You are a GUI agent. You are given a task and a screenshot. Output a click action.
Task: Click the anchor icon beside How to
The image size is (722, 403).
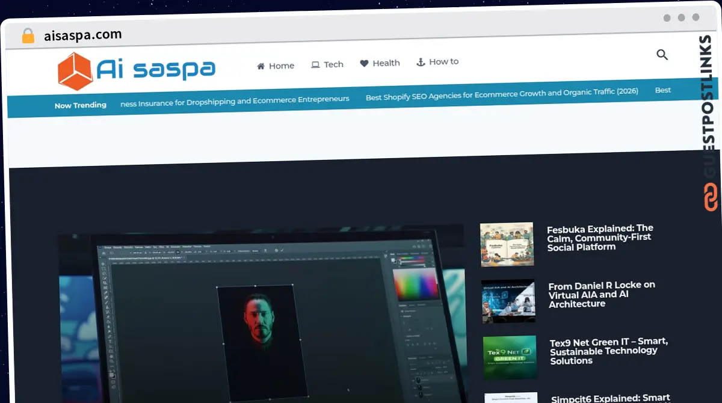421,62
